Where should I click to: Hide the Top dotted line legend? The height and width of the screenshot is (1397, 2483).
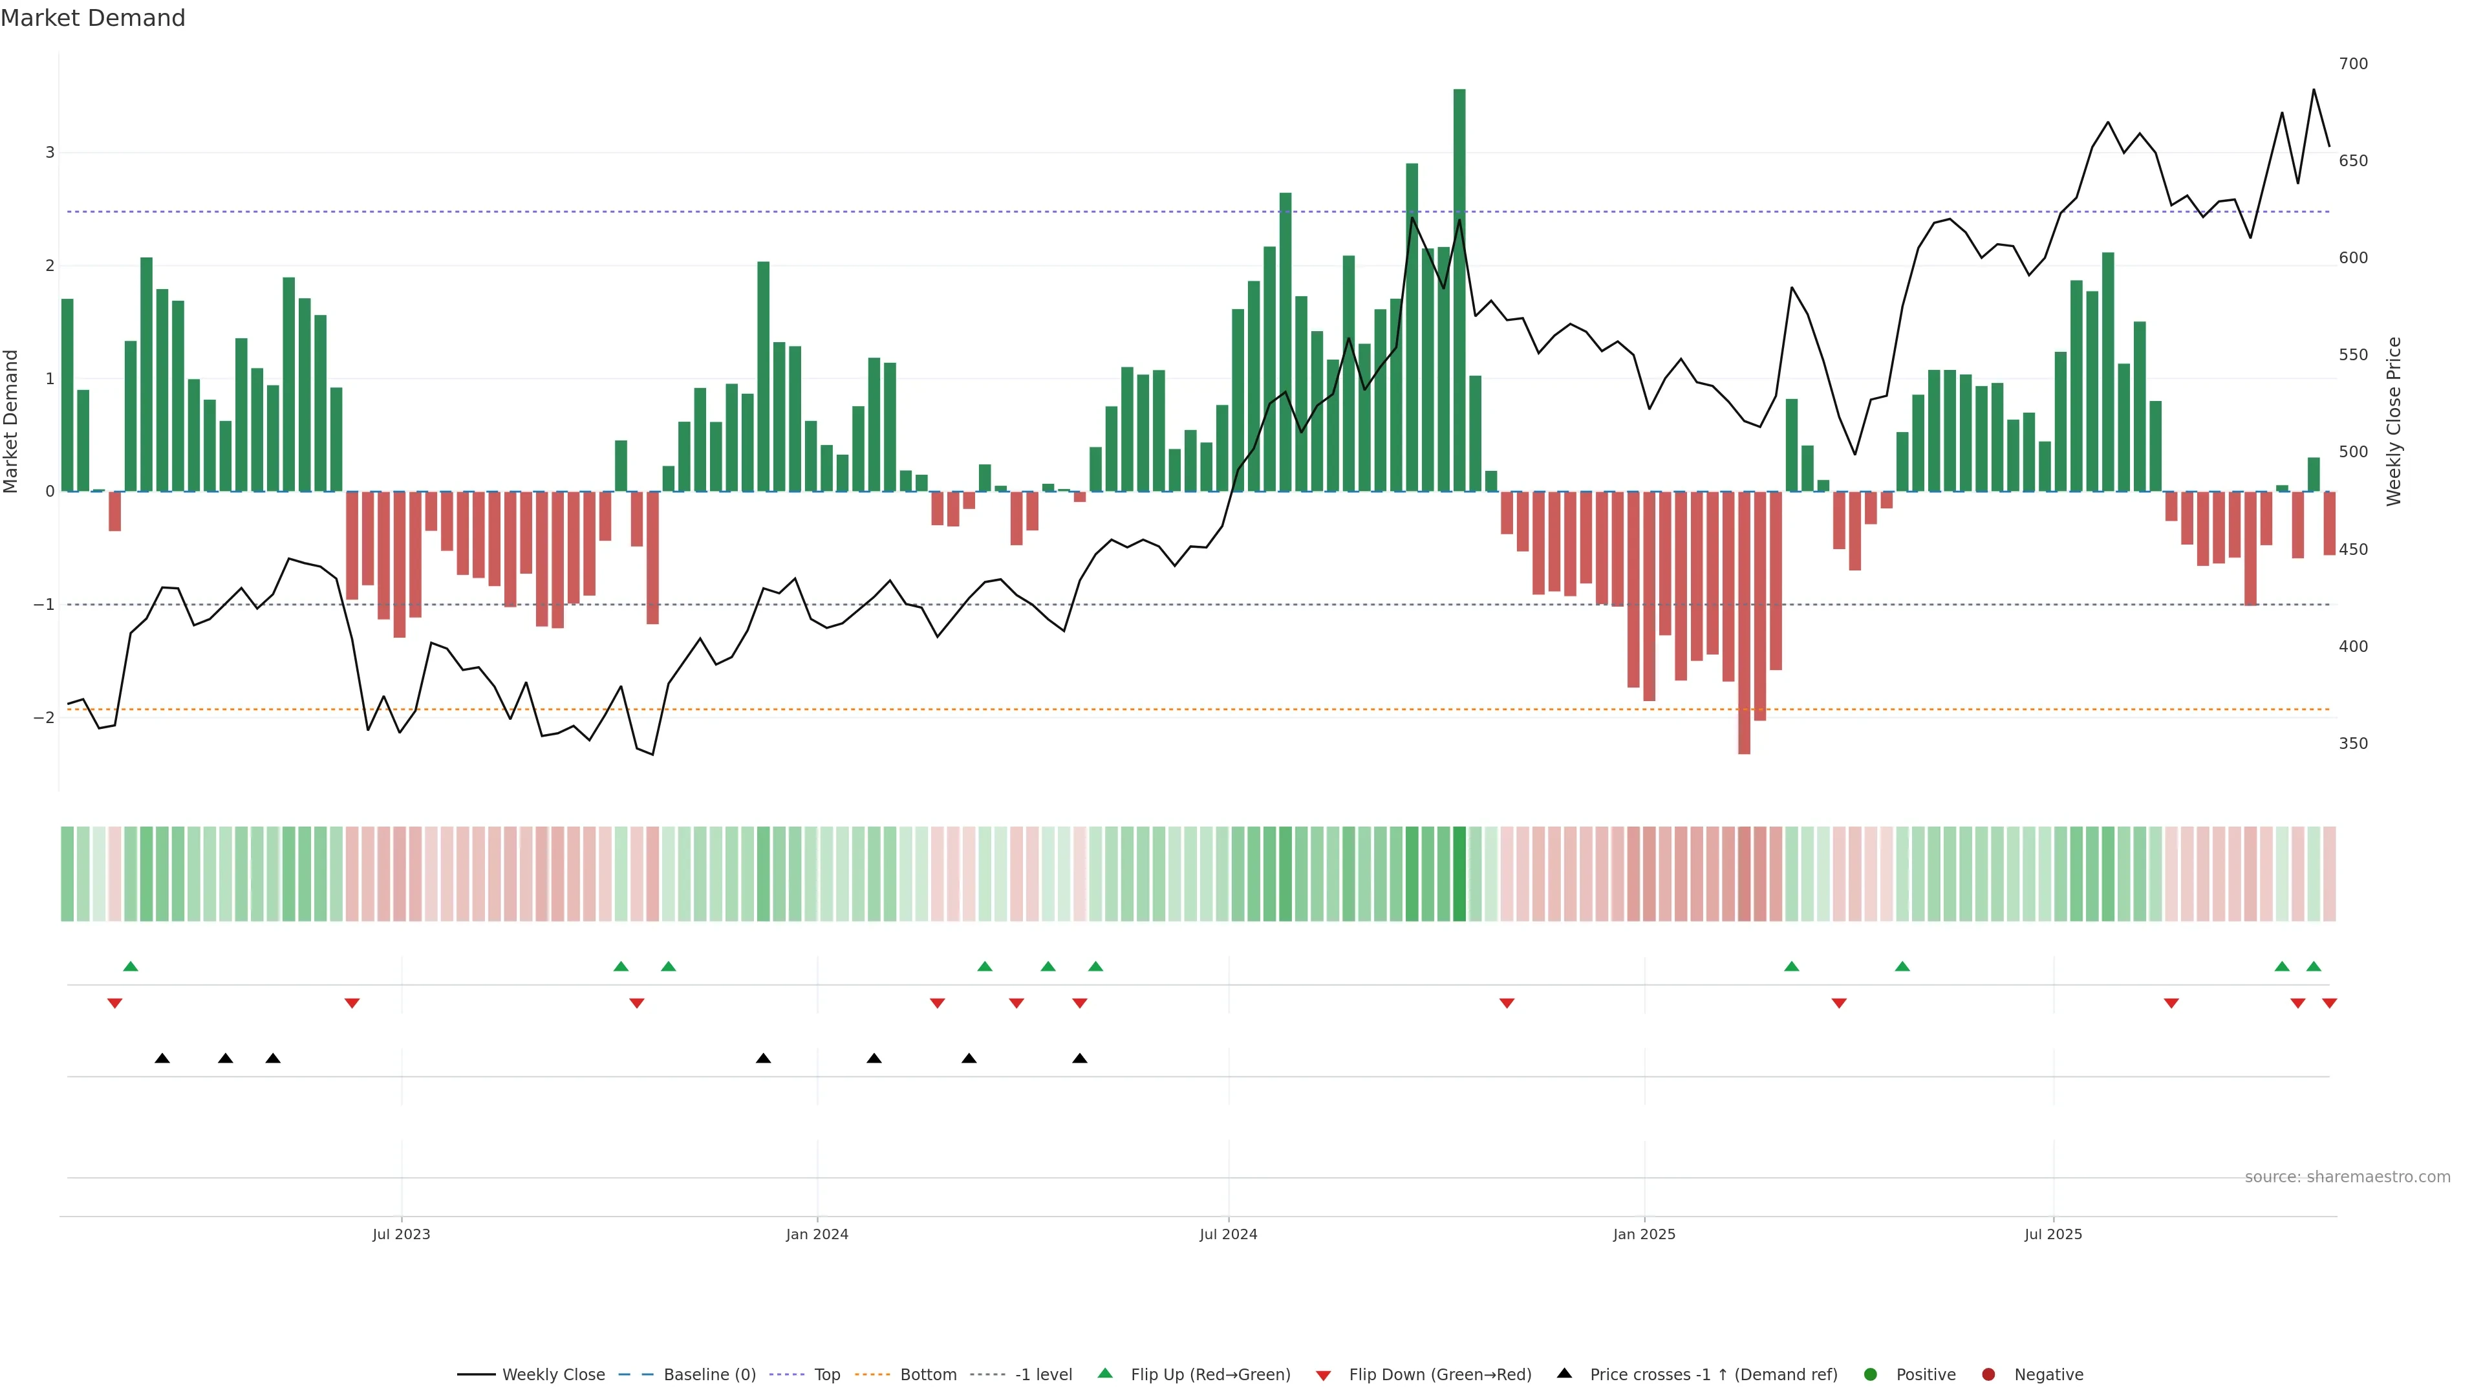click(826, 1375)
